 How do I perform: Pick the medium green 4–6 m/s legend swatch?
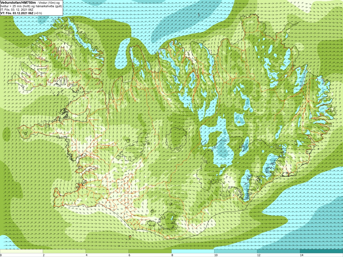point(107,251)
